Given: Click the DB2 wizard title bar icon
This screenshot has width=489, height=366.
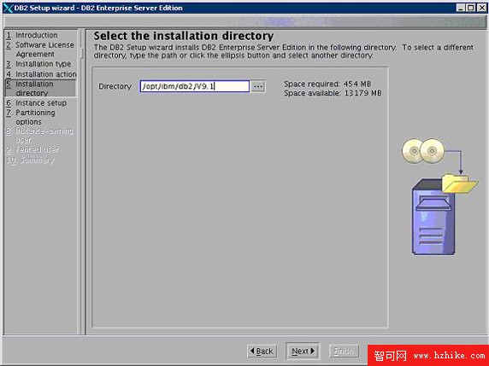Looking at the screenshot, I should [x=8, y=8].
